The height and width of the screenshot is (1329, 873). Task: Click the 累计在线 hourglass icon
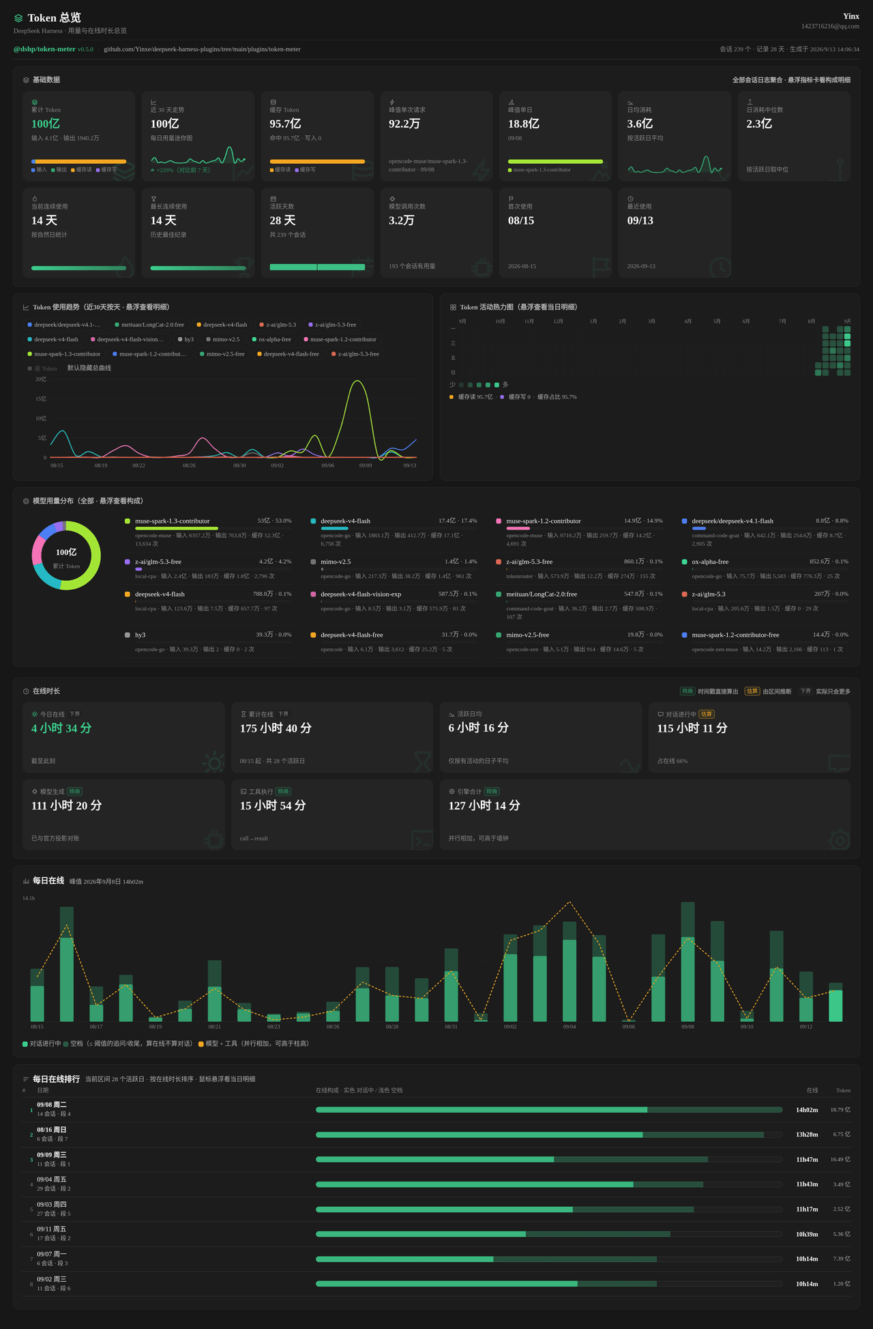tap(243, 714)
